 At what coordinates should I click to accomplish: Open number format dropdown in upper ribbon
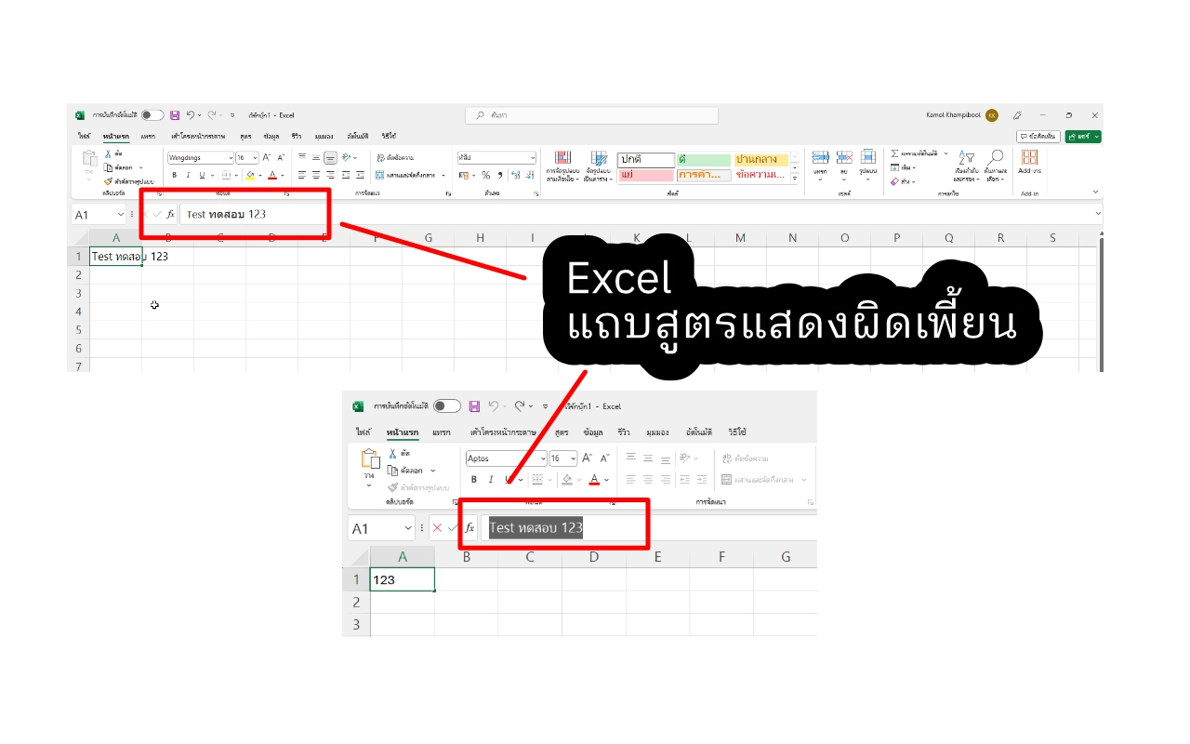point(533,157)
